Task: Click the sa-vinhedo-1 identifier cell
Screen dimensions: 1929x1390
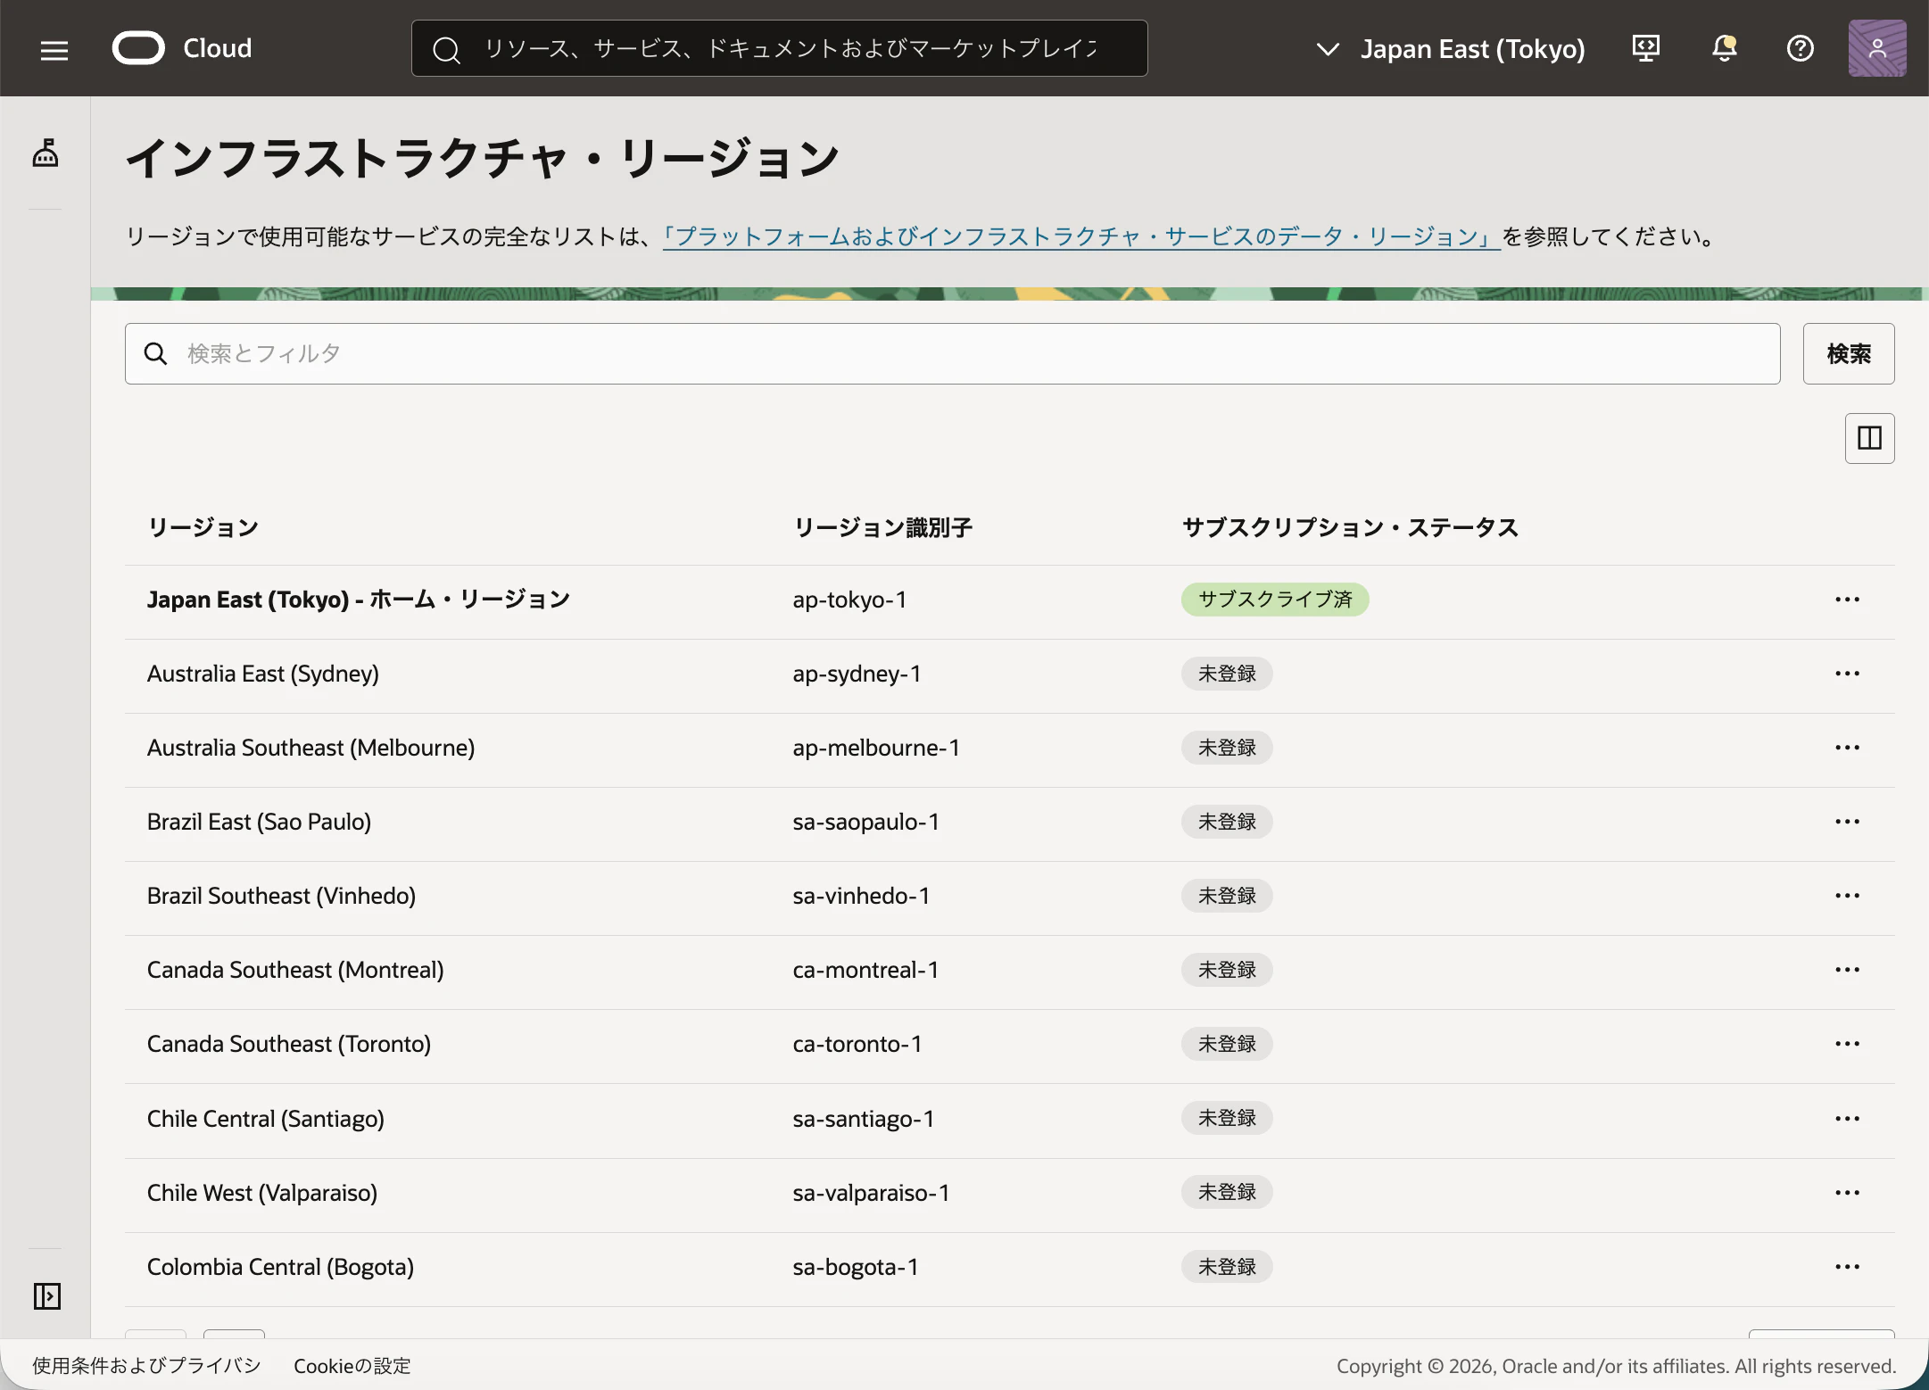Action: pos(862,896)
